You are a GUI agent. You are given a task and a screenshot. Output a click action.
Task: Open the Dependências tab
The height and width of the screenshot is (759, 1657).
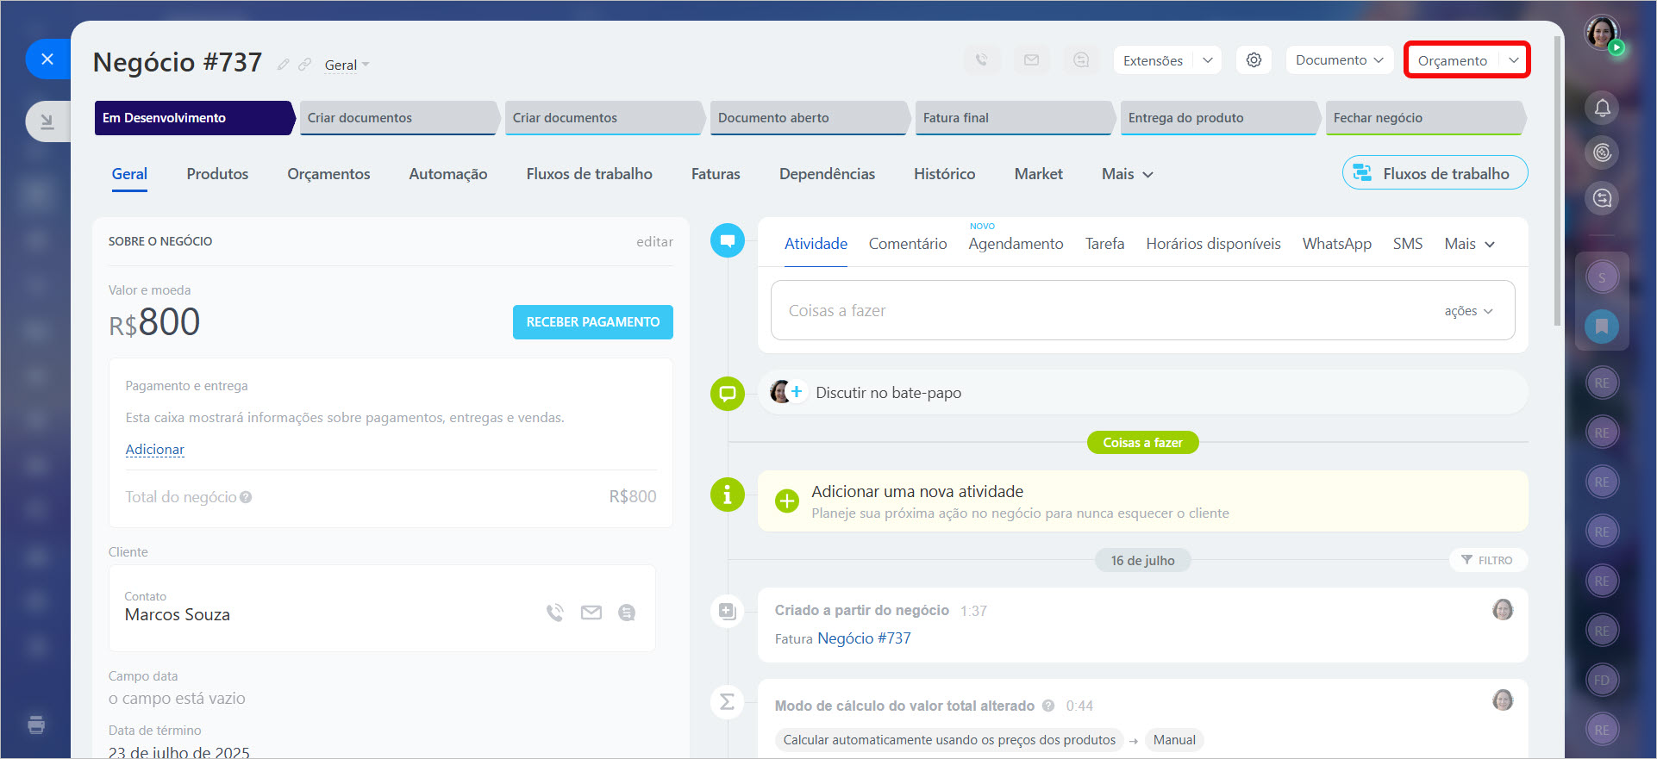click(x=827, y=174)
